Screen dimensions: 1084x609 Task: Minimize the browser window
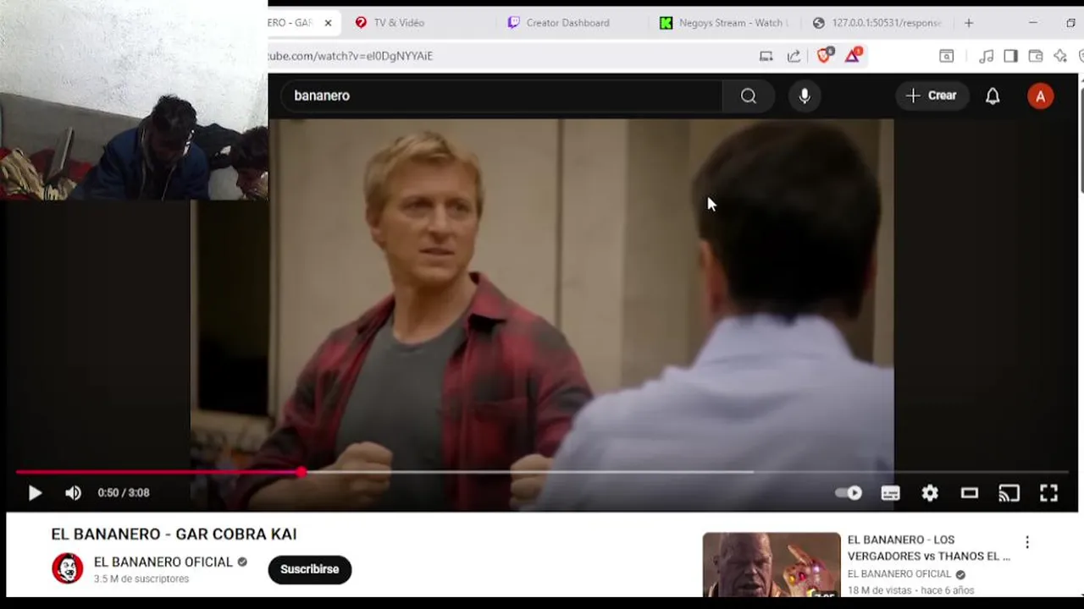(x=1032, y=23)
